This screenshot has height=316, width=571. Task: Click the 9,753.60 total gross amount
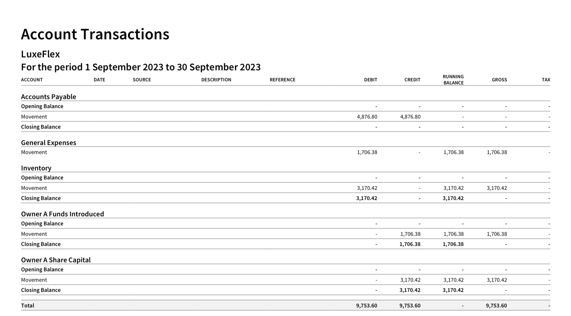pos(496,306)
